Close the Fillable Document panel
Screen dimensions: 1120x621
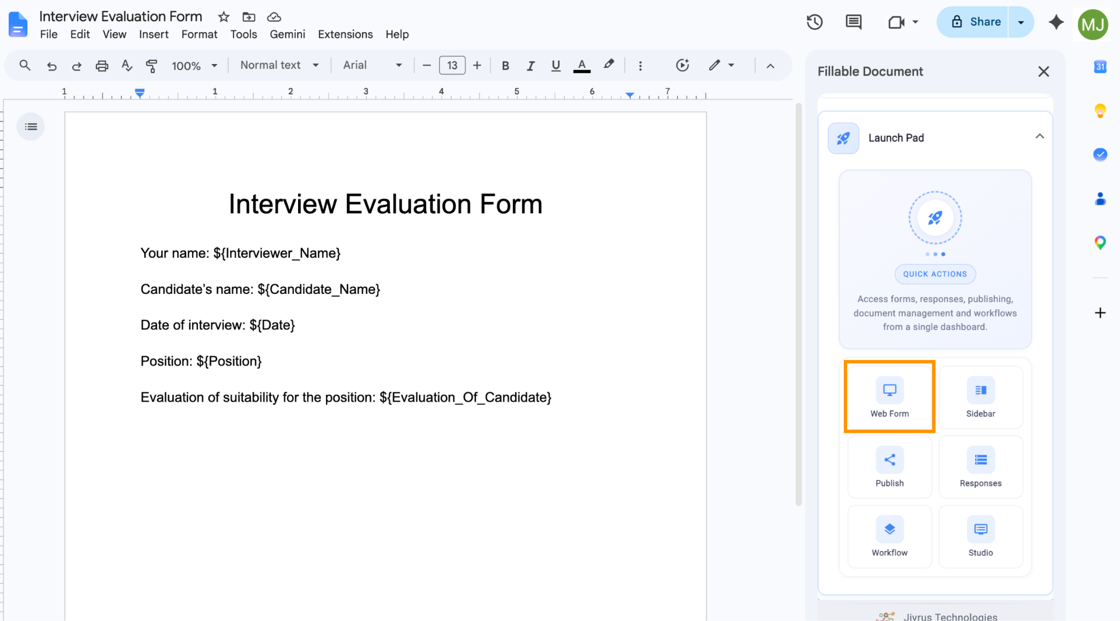[x=1043, y=72]
